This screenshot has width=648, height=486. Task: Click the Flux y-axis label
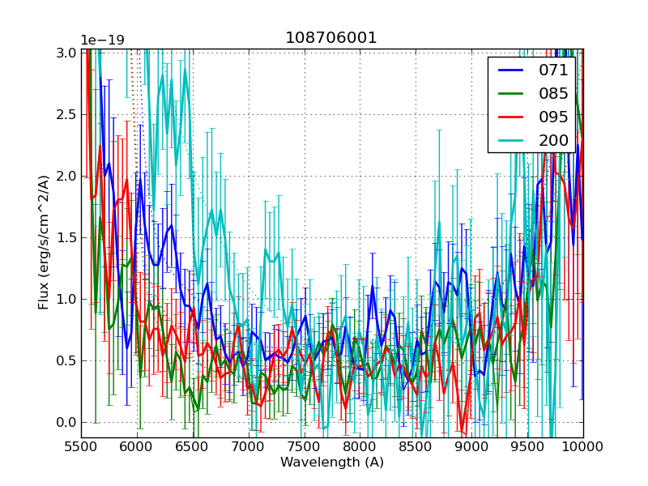[x=44, y=243]
